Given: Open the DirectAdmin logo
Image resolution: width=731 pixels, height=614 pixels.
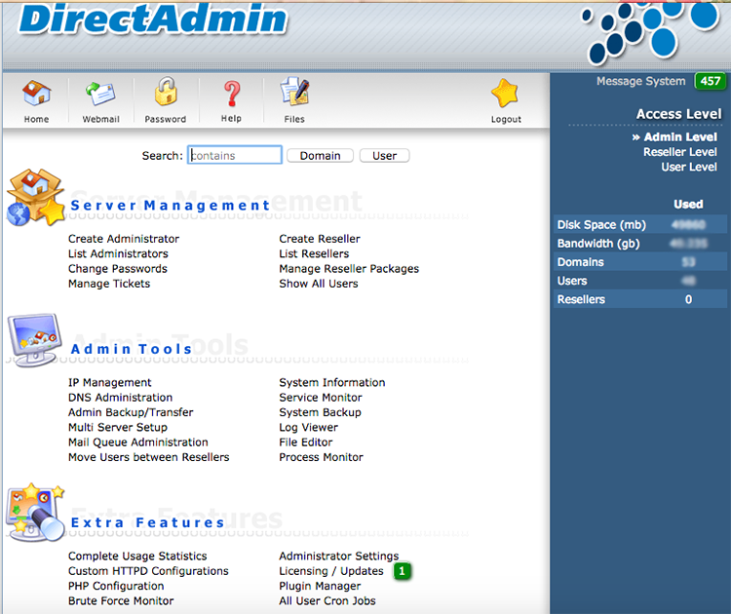Looking at the screenshot, I should (153, 19).
